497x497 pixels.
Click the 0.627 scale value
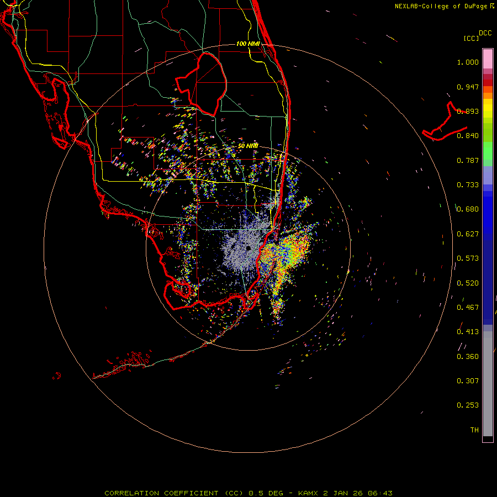(468, 234)
